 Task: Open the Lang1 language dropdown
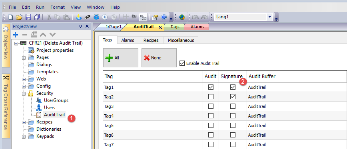click(x=269, y=17)
